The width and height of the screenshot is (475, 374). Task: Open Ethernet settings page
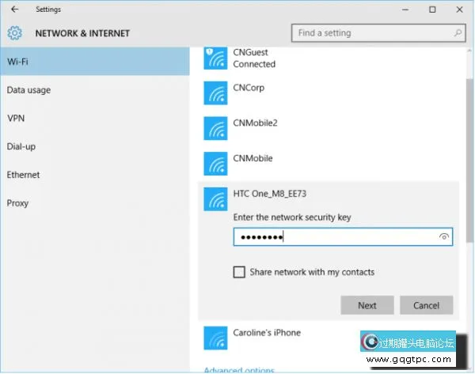click(24, 175)
